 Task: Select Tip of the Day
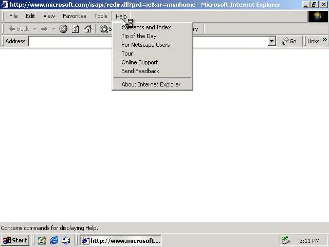(x=152, y=36)
